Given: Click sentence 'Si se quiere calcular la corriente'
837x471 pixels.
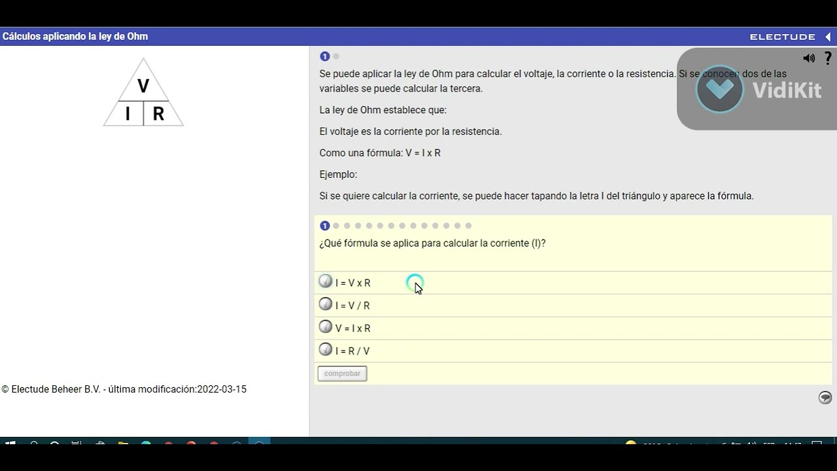Looking at the screenshot, I should coord(536,196).
